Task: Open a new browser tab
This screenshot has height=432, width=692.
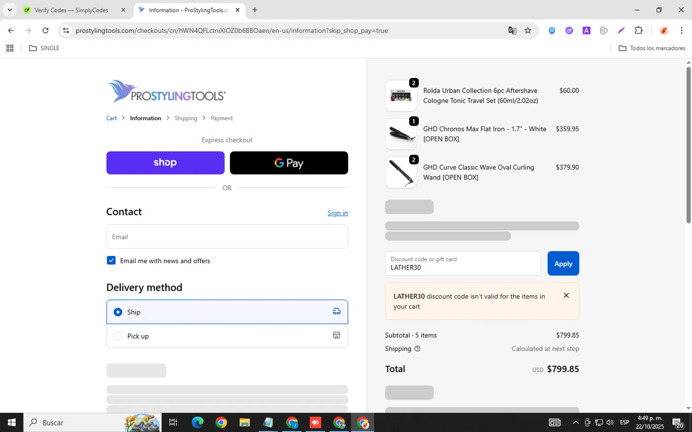Action: coord(255,10)
